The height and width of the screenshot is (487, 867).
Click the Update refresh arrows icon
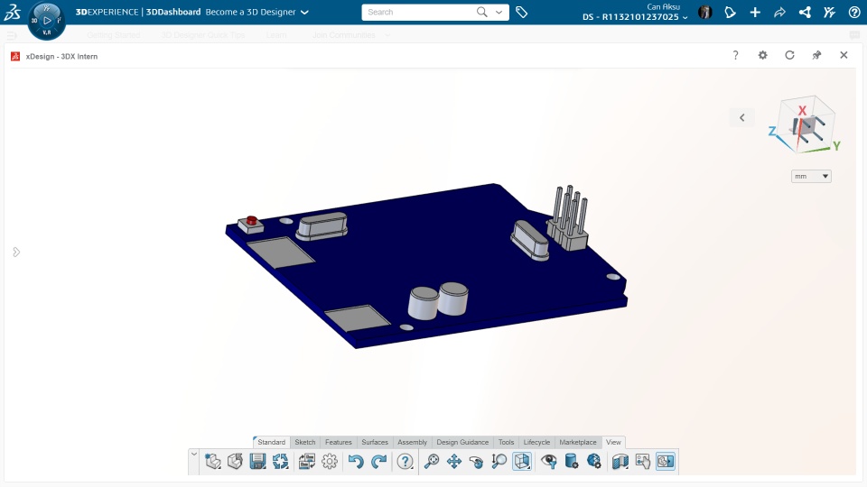pyautogui.click(x=280, y=461)
